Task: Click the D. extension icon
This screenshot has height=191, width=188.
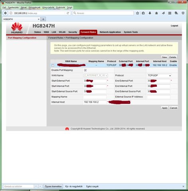Action: (x=176, y=13)
